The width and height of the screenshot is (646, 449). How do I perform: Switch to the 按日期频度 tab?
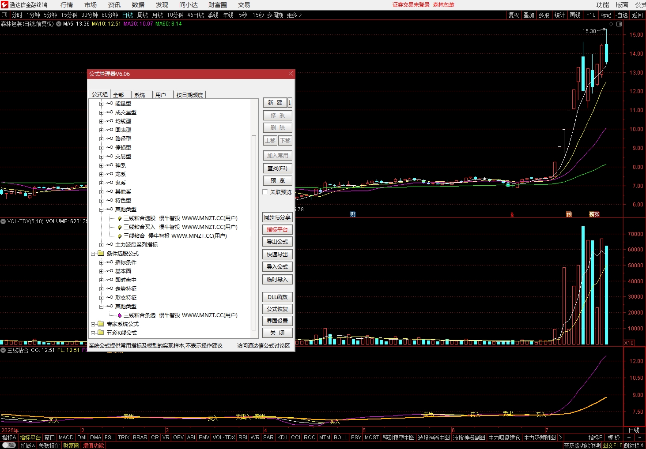coord(190,95)
